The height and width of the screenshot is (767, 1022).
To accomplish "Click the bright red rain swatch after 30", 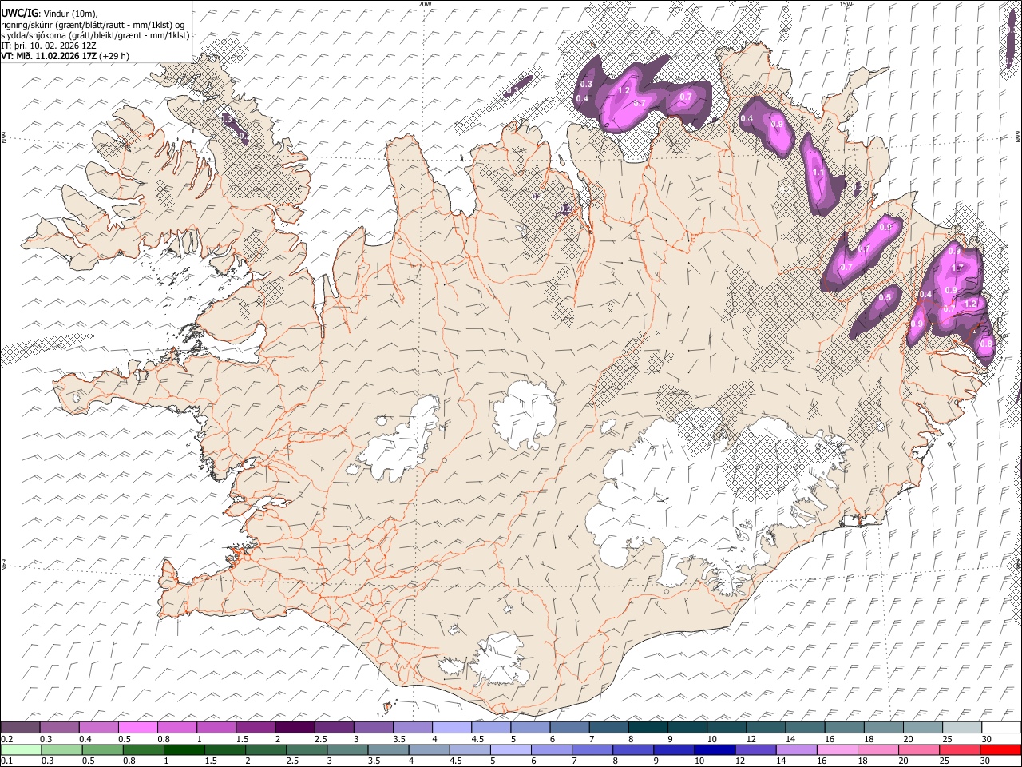I will click(1000, 749).
